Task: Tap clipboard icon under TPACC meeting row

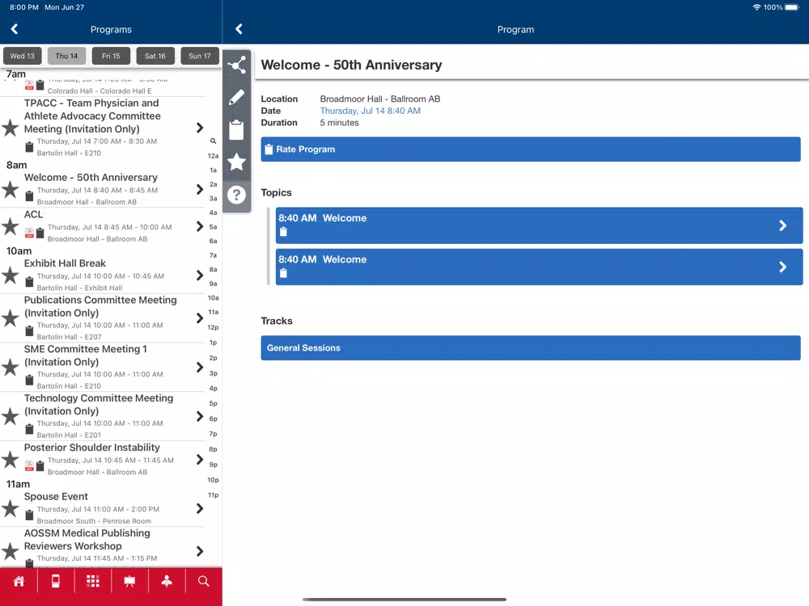Action: (x=29, y=147)
